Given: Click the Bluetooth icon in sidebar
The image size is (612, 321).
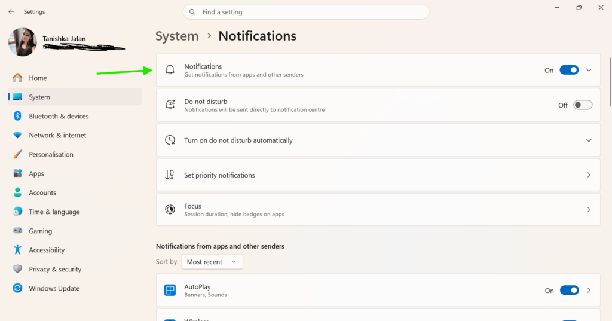Looking at the screenshot, I should click(x=17, y=116).
